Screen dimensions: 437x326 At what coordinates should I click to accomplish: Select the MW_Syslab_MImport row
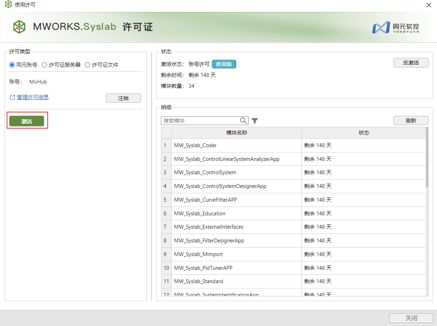(x=293, y=254)
